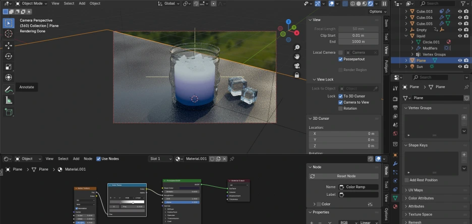Click the Clip Start value field
Image resolution: width=472 pixels, height=224 pixels.
pyautogui.click(x=358, y=36)
